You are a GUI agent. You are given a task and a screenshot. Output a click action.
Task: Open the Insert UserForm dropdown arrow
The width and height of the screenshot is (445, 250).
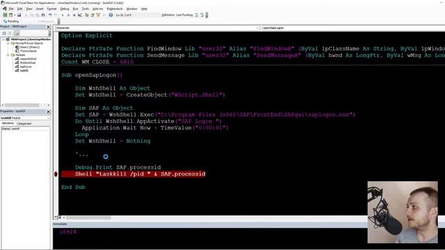pos(15,15)
